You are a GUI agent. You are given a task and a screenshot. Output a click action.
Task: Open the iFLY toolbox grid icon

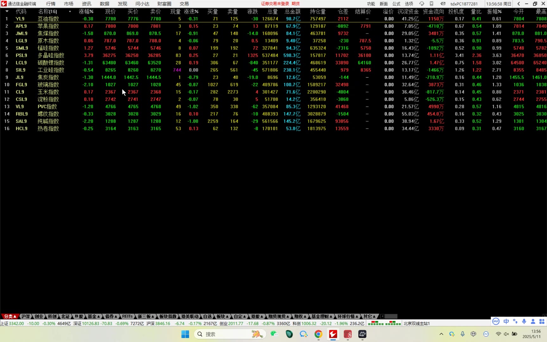pos(542,321)
